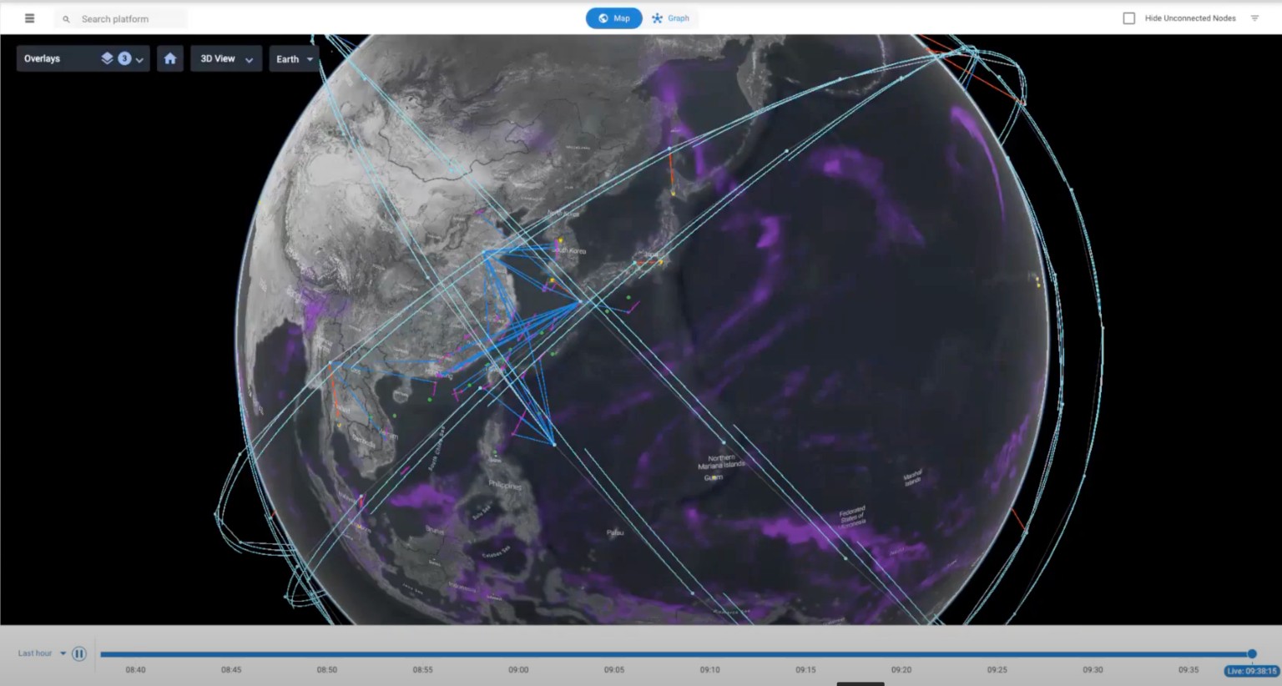Open the 3D View dropdown
The width and height of the screenshot is (1282, 686).
pos(226,58)
